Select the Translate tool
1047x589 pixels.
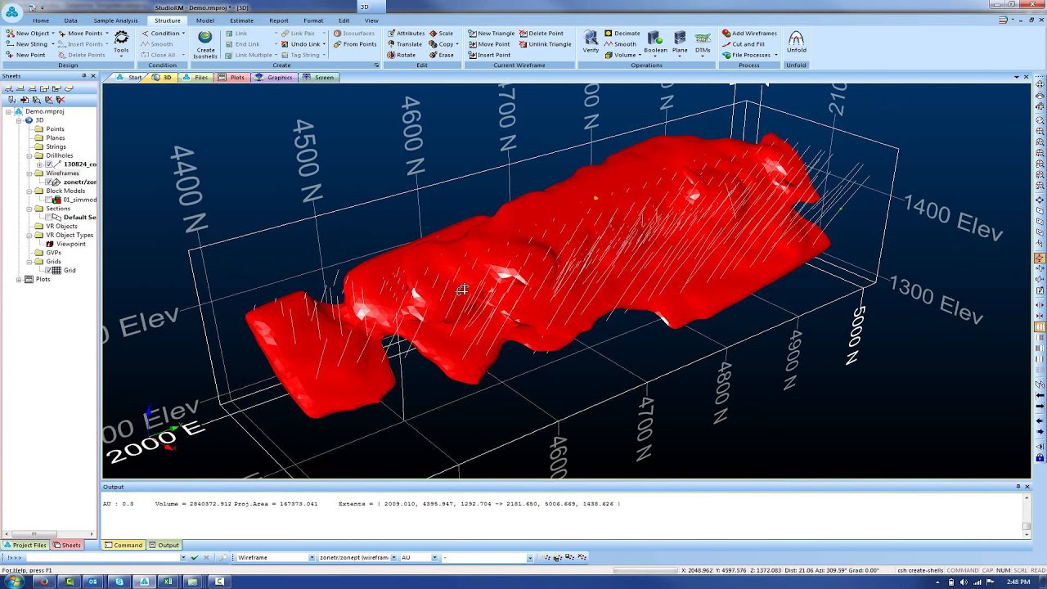tap(405, 44)
